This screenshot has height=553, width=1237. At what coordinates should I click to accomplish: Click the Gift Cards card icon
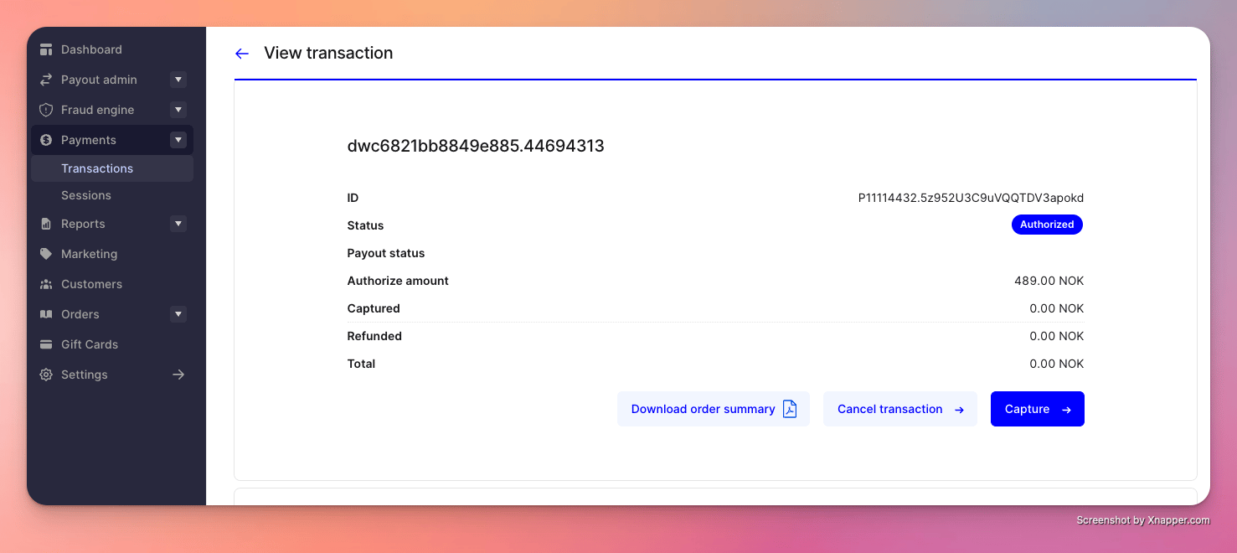pos(46,344)
